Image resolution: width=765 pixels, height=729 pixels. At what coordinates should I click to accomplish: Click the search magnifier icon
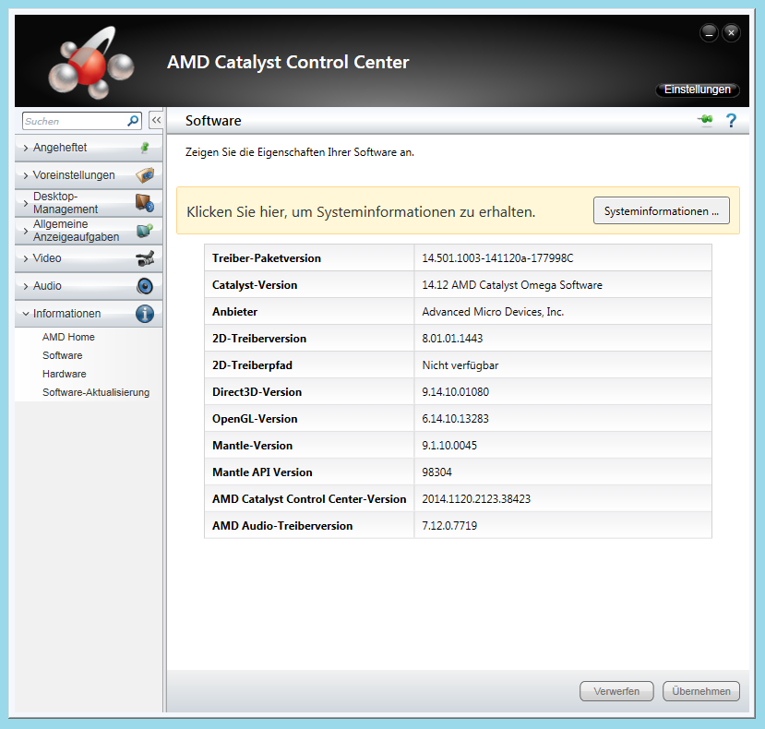tap(133, 121)
